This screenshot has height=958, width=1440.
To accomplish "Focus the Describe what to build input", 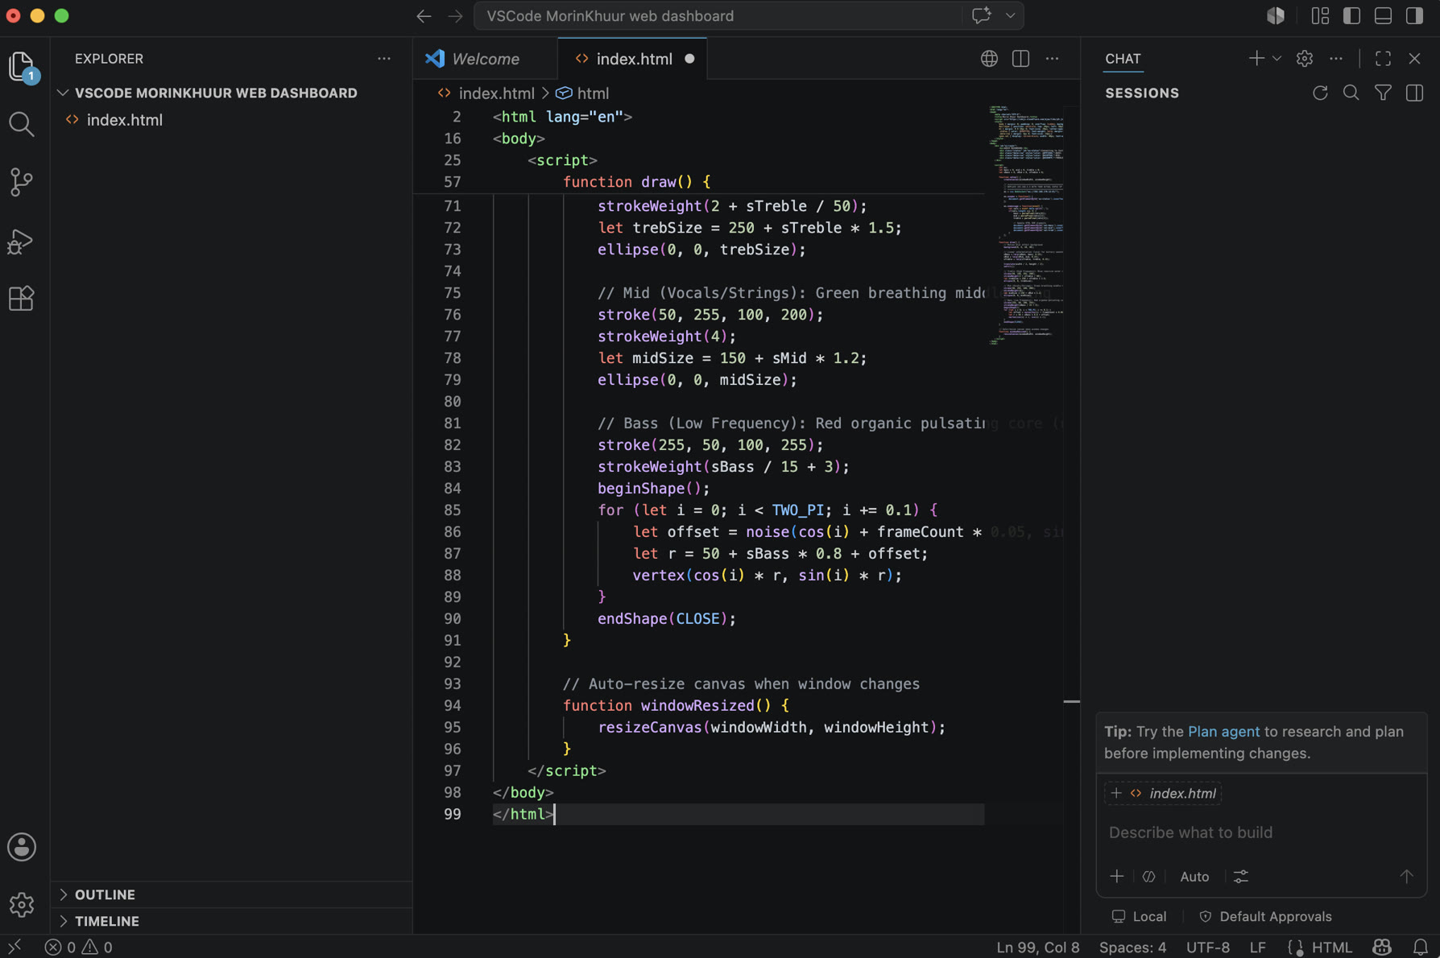I will coord(1261,832).
